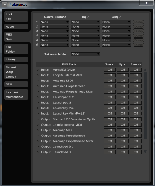
Task: Open the Record Warp Launch tab
Action: [16, 72]
